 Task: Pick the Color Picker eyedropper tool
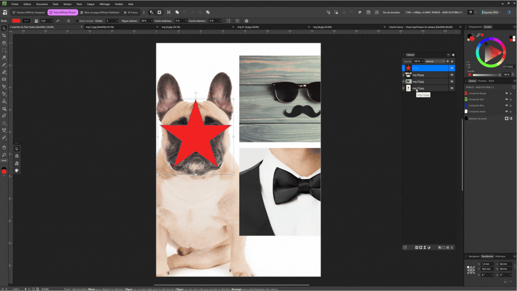tap(4, 138)
